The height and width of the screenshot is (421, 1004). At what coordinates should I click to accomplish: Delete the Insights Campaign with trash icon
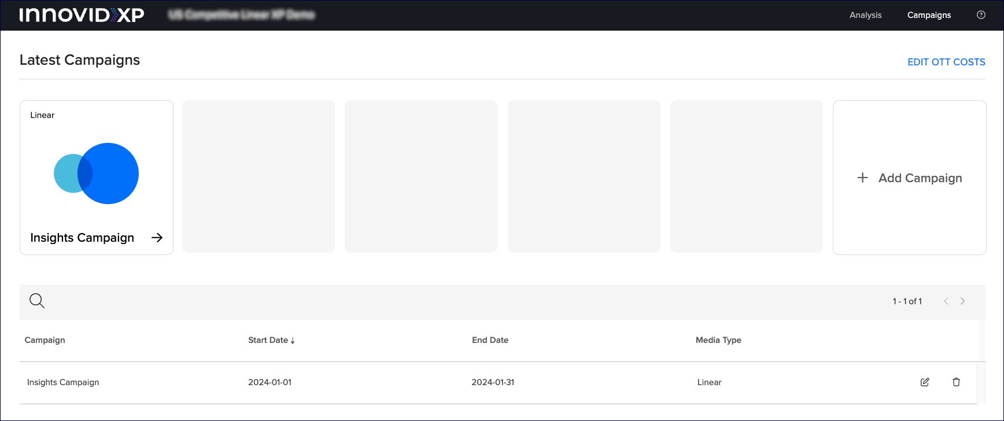(956, 382)
